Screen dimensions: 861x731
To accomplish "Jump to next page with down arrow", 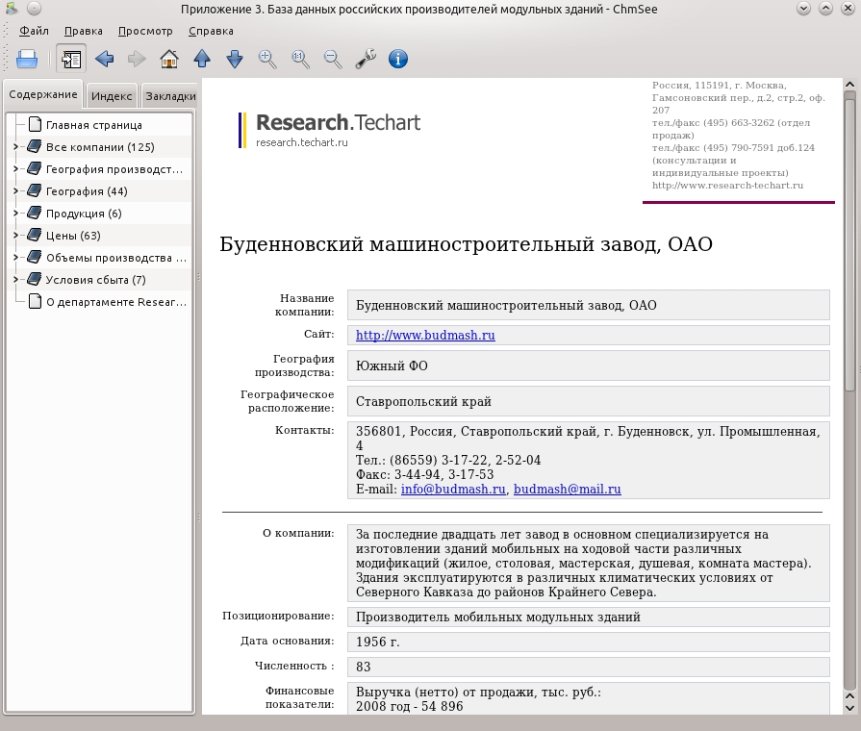I will point(235,59).
